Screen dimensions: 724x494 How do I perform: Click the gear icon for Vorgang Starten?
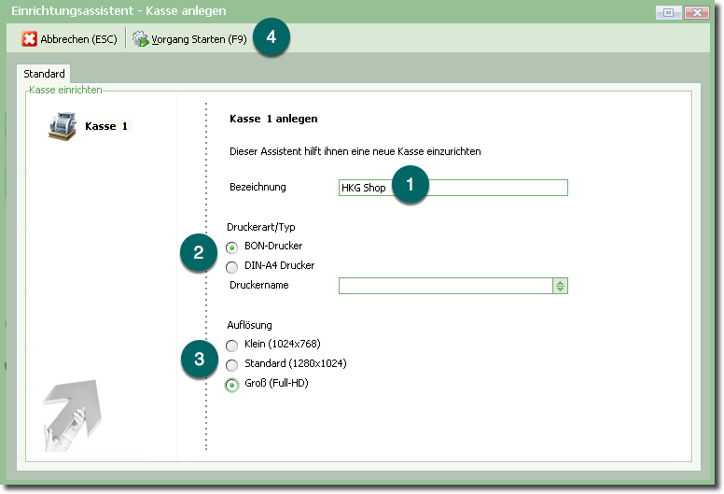(141, 39)
